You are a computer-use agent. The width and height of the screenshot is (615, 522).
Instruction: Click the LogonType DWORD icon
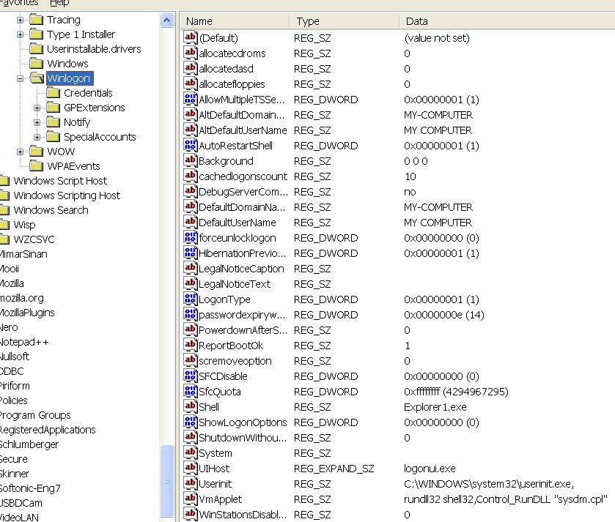191,299
